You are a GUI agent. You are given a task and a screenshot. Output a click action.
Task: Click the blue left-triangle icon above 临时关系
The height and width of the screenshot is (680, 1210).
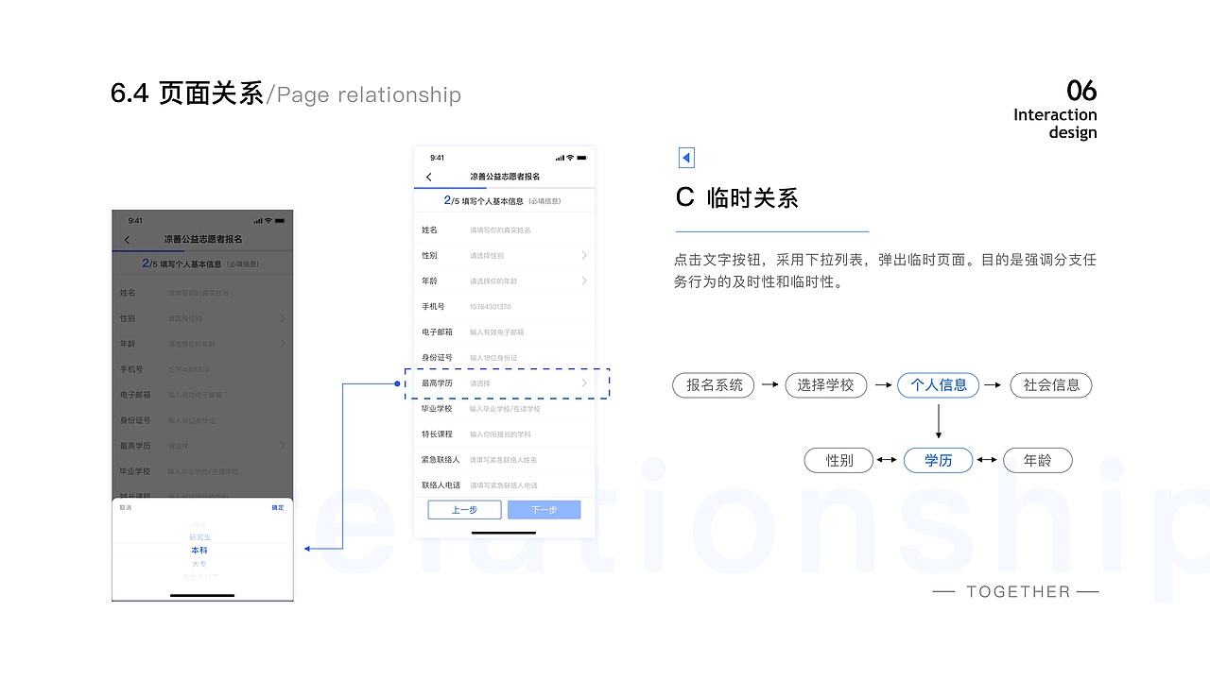[x=687, y=158]
